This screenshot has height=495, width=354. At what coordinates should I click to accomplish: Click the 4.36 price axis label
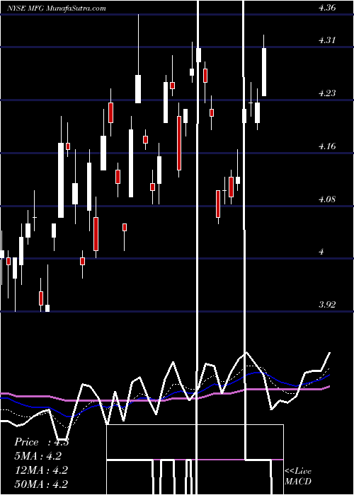click(327, 8)
